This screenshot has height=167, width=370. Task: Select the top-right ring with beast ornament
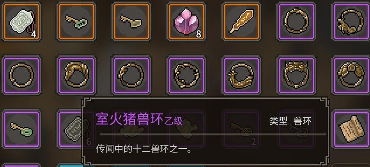pos(351,21)
